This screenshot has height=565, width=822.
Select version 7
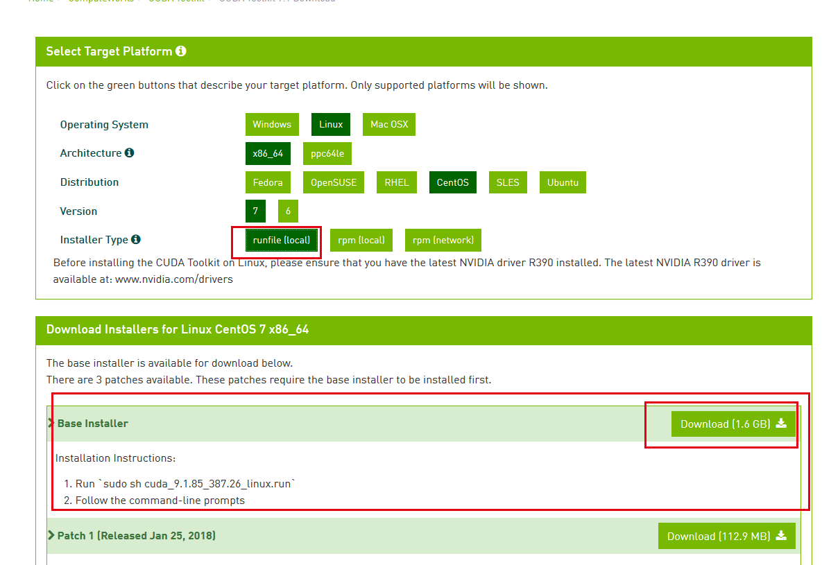click(x=255, y=211)
